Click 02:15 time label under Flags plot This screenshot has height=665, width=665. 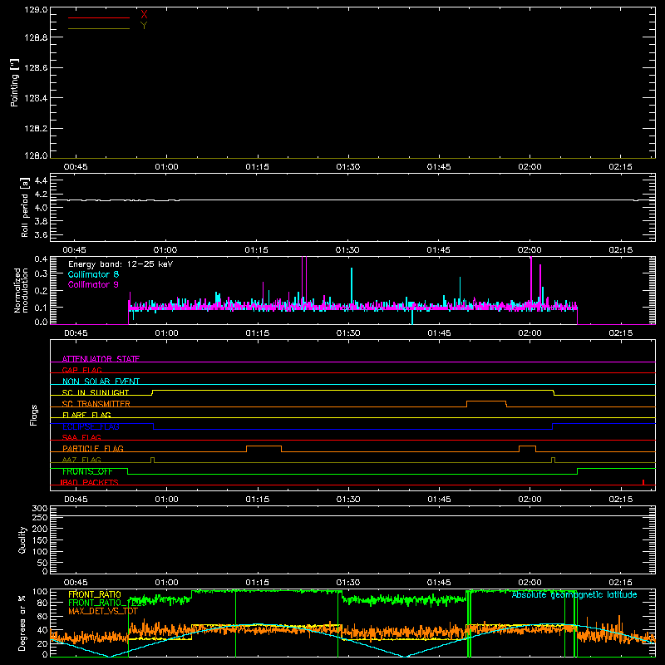click(x=620, y=500)
